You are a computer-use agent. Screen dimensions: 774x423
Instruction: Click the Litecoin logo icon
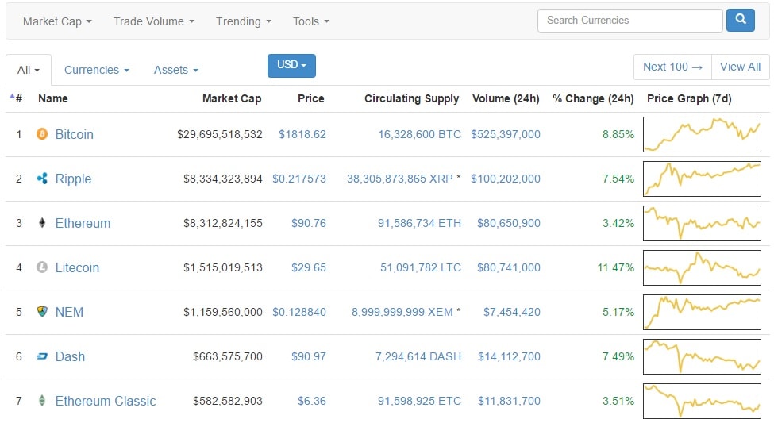pos(42,267)
